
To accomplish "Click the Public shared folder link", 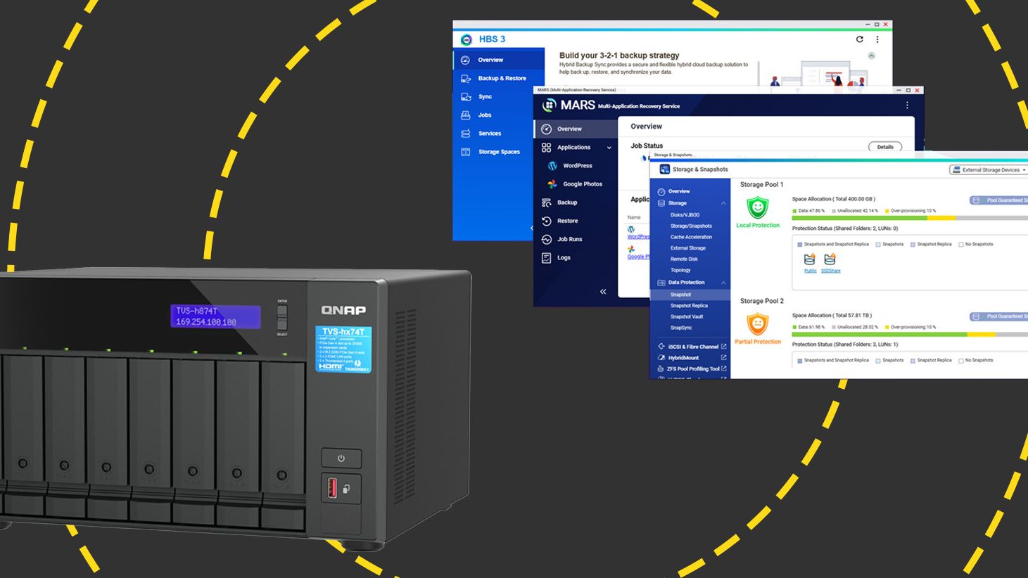I will (x=811, y=271).
